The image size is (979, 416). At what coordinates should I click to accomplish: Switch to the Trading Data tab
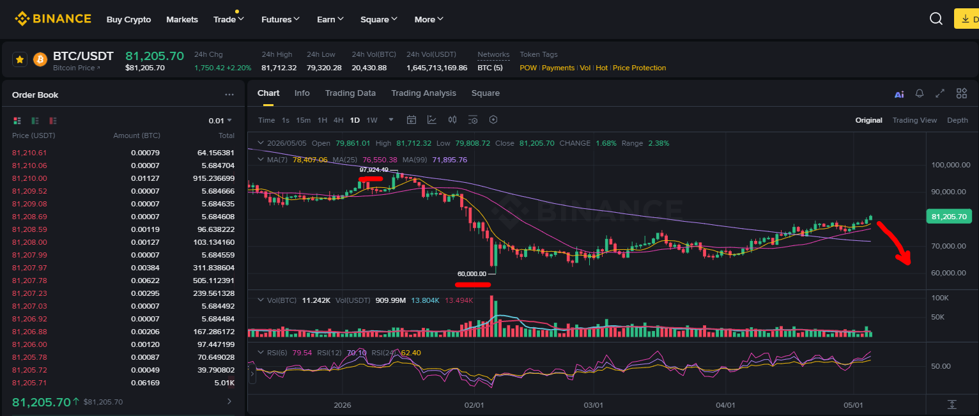[x=350, y=93]
